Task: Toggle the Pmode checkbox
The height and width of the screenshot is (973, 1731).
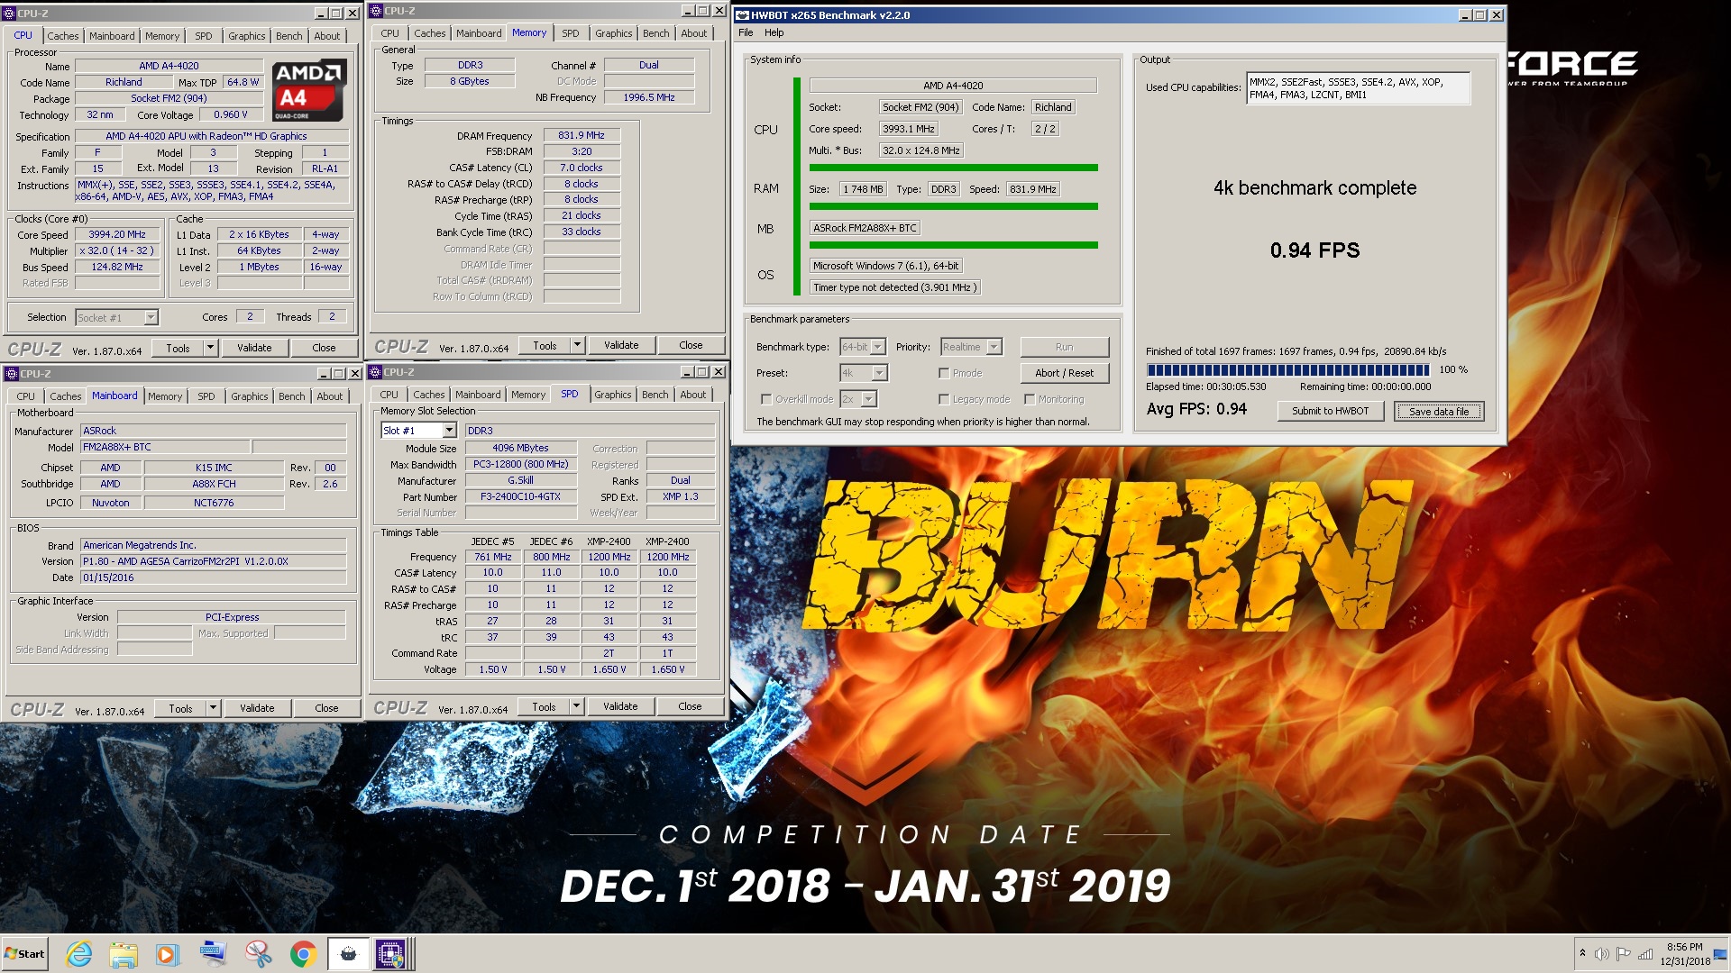Action: click(x=944, y=373)
